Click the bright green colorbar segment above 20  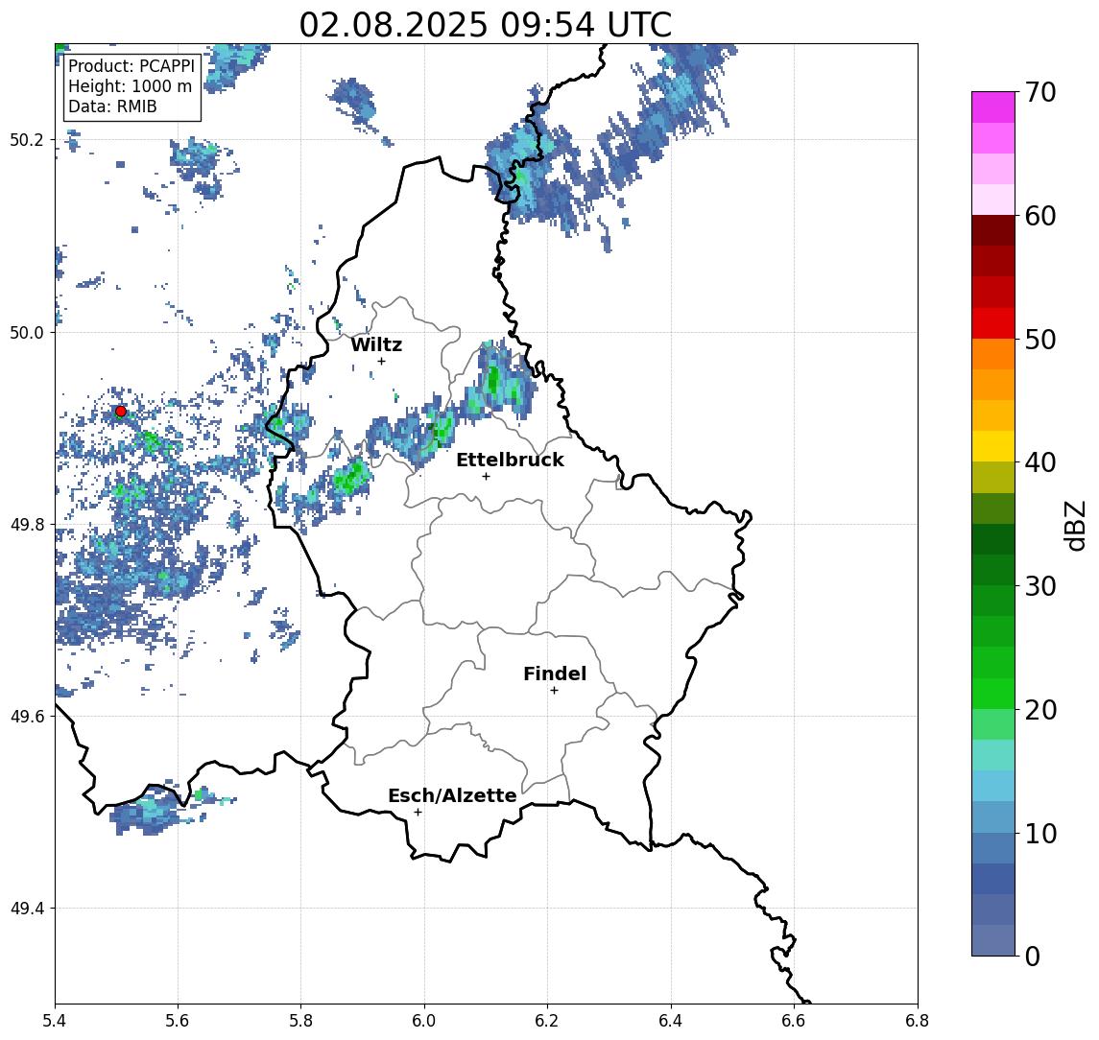pyautogui.click(x=993, y=693)
